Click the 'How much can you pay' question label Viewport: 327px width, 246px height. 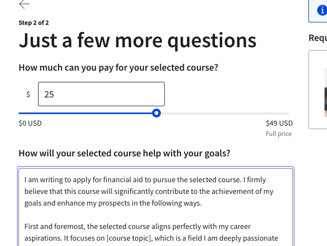(x=118, y=68)
